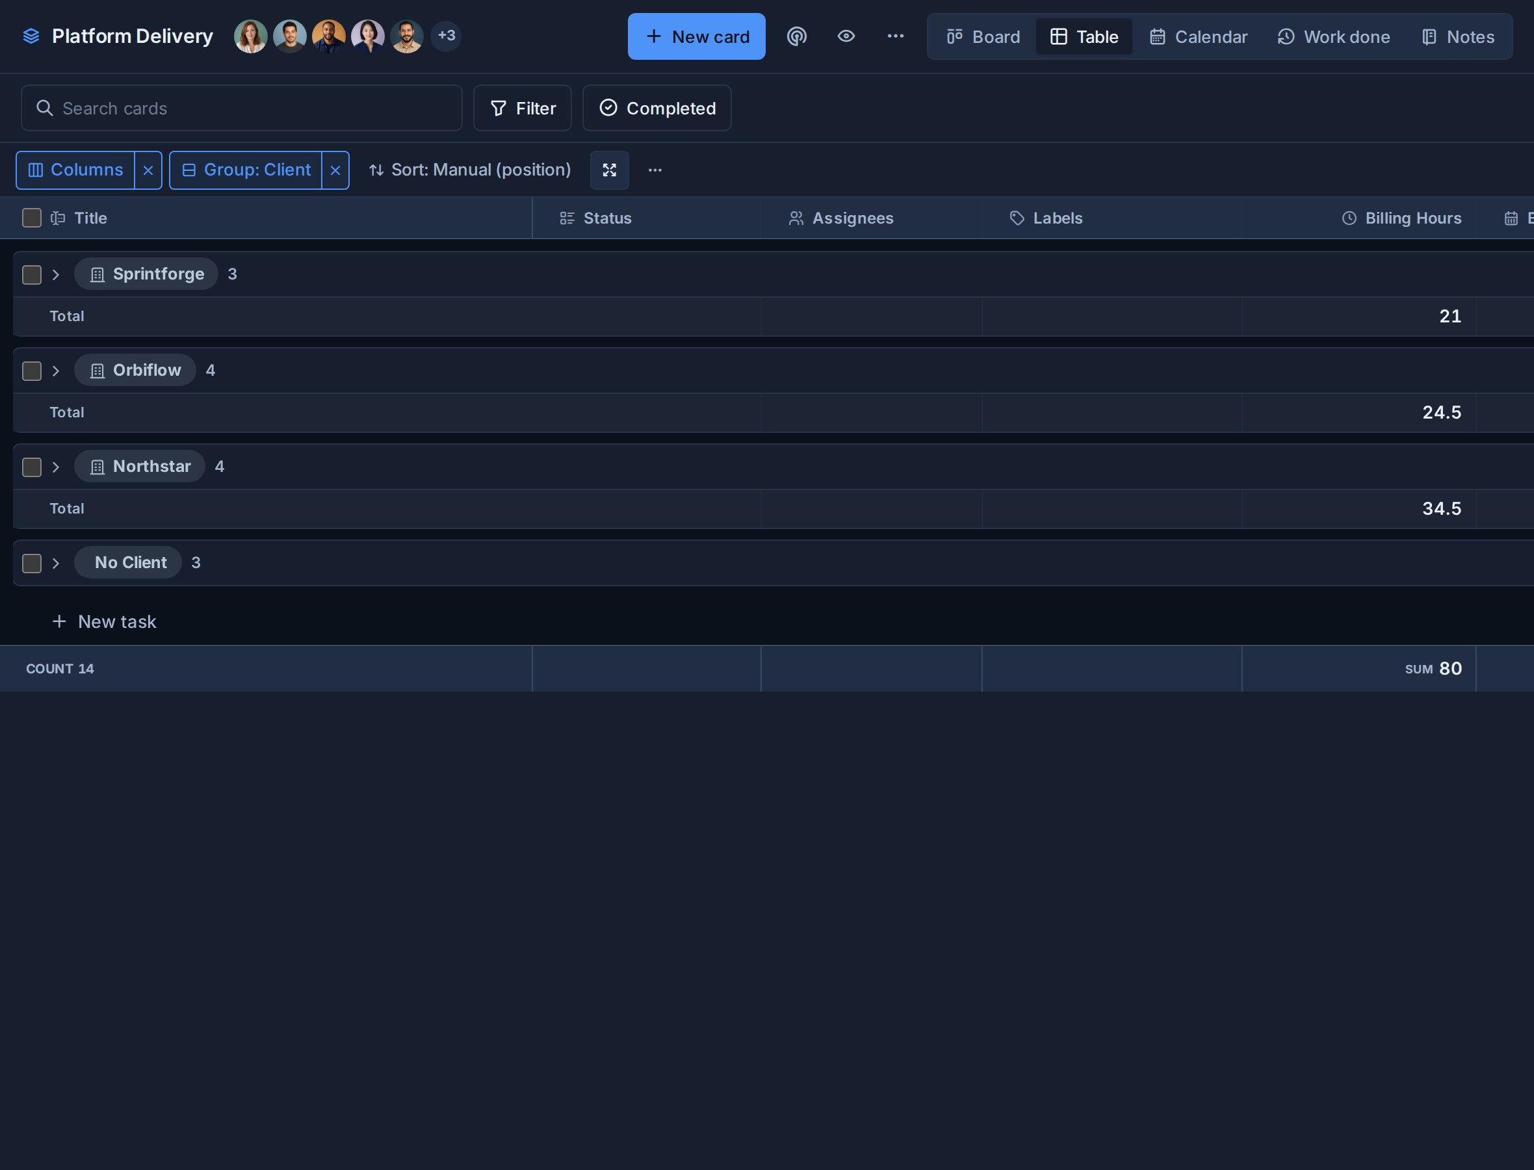Open the broadcast/podcast signal icon
The image size is (1534, 1170).
coord(797,36)
